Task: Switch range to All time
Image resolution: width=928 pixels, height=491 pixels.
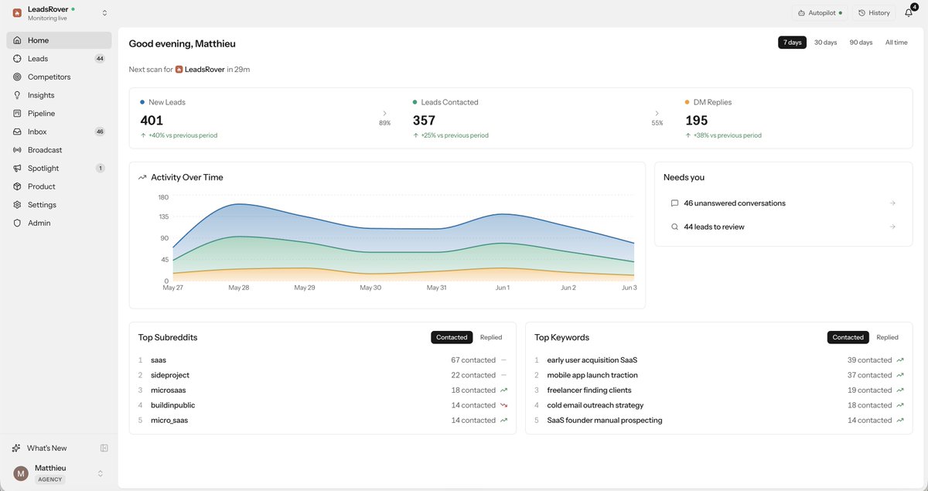Action: point(896,43)
